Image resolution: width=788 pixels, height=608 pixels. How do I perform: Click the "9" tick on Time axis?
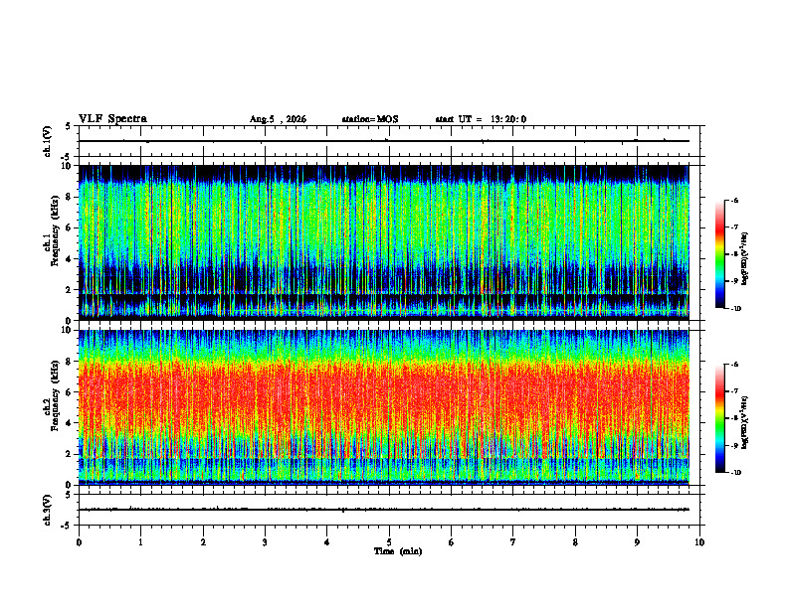[637, 542]
